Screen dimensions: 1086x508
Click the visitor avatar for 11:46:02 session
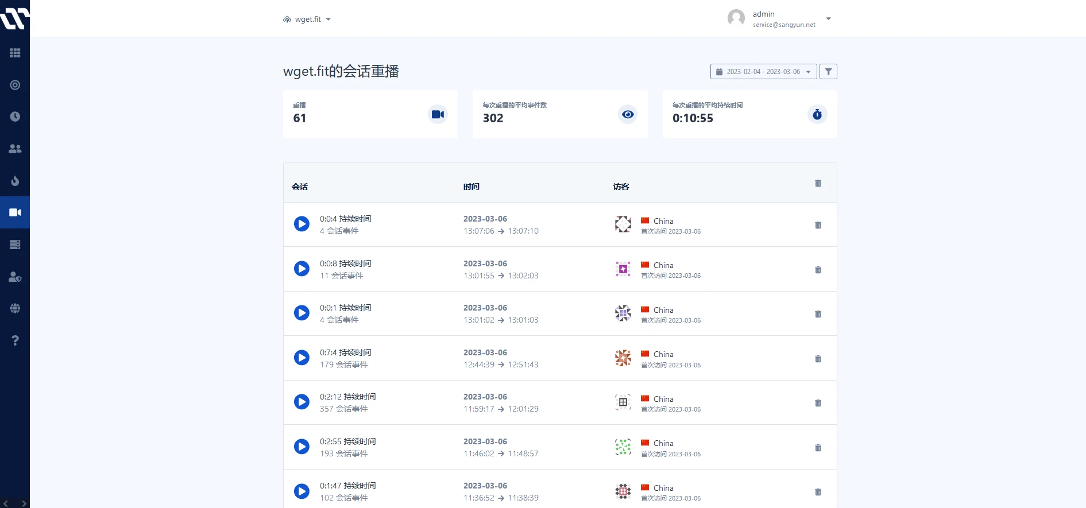[623, 447]
